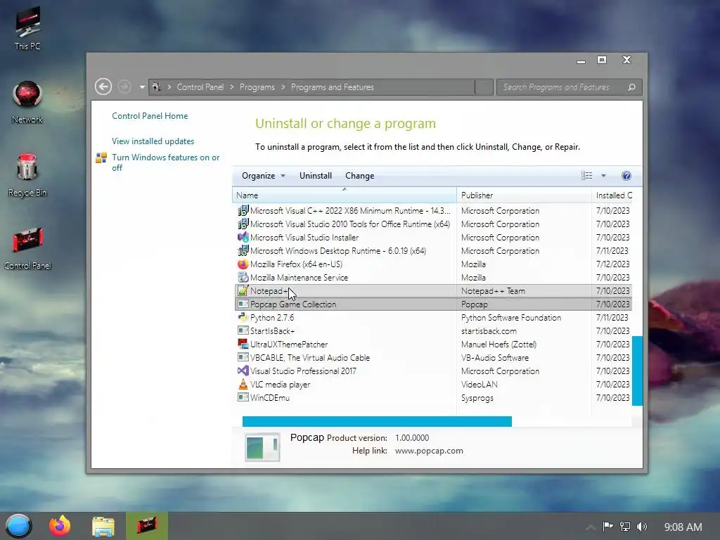The width and height of the screenshot is (720, 540).
Task: Open Recycle Bin desktop icon
Action: point(27,175)
